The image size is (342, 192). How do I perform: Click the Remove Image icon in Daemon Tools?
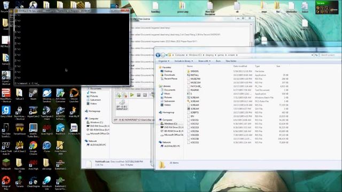click(125, 95)
